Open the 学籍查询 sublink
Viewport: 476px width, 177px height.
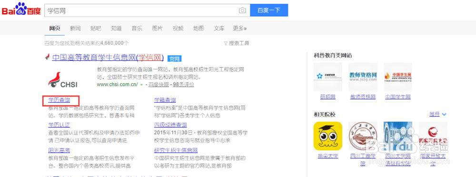tap(165, 100)
